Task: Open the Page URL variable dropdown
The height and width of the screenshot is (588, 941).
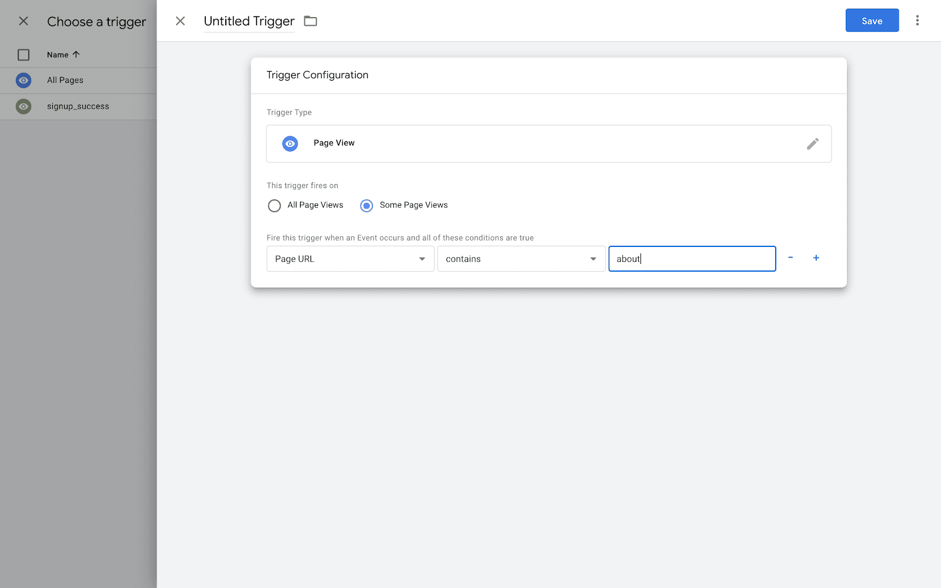Action: point(350,259)
